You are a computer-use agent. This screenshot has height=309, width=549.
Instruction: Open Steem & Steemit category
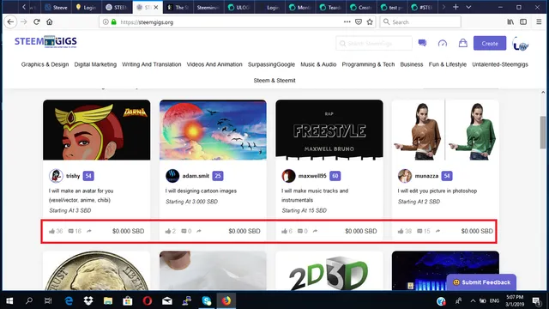[274, 80]
